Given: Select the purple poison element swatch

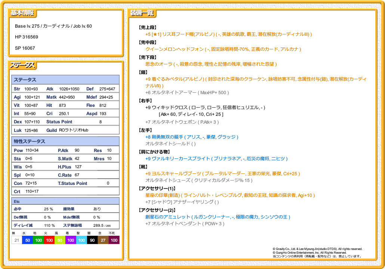Looking at the screenshot, I should point(71,240).
